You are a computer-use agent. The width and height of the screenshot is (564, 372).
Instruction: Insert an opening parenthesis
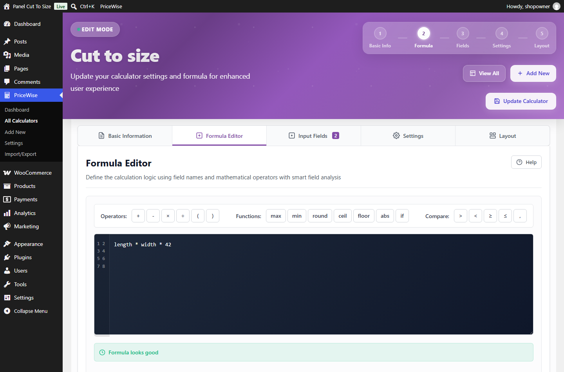198,216
